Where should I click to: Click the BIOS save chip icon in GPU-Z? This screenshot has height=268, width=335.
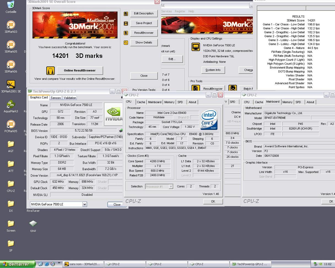click(x=120, y=131)
